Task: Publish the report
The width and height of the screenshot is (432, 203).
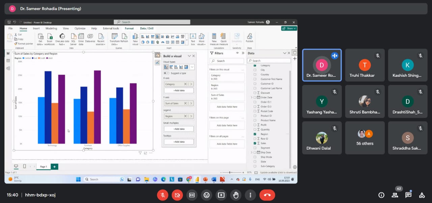Action: coord(249,39)
